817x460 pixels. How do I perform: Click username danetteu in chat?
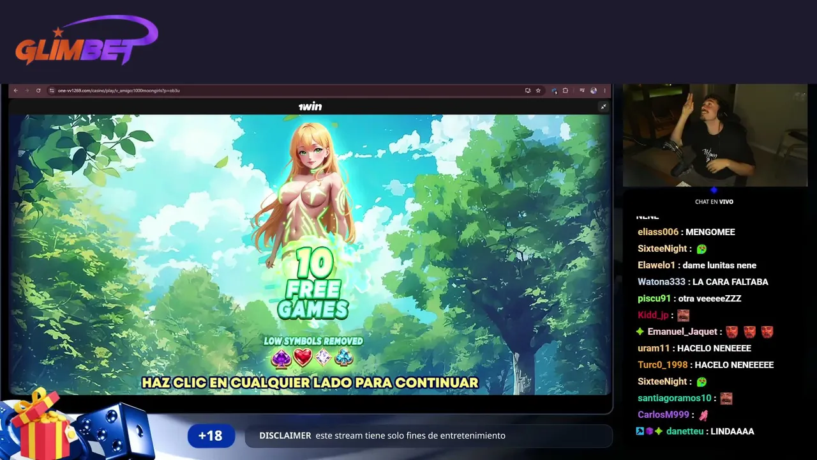coord(686,431)
